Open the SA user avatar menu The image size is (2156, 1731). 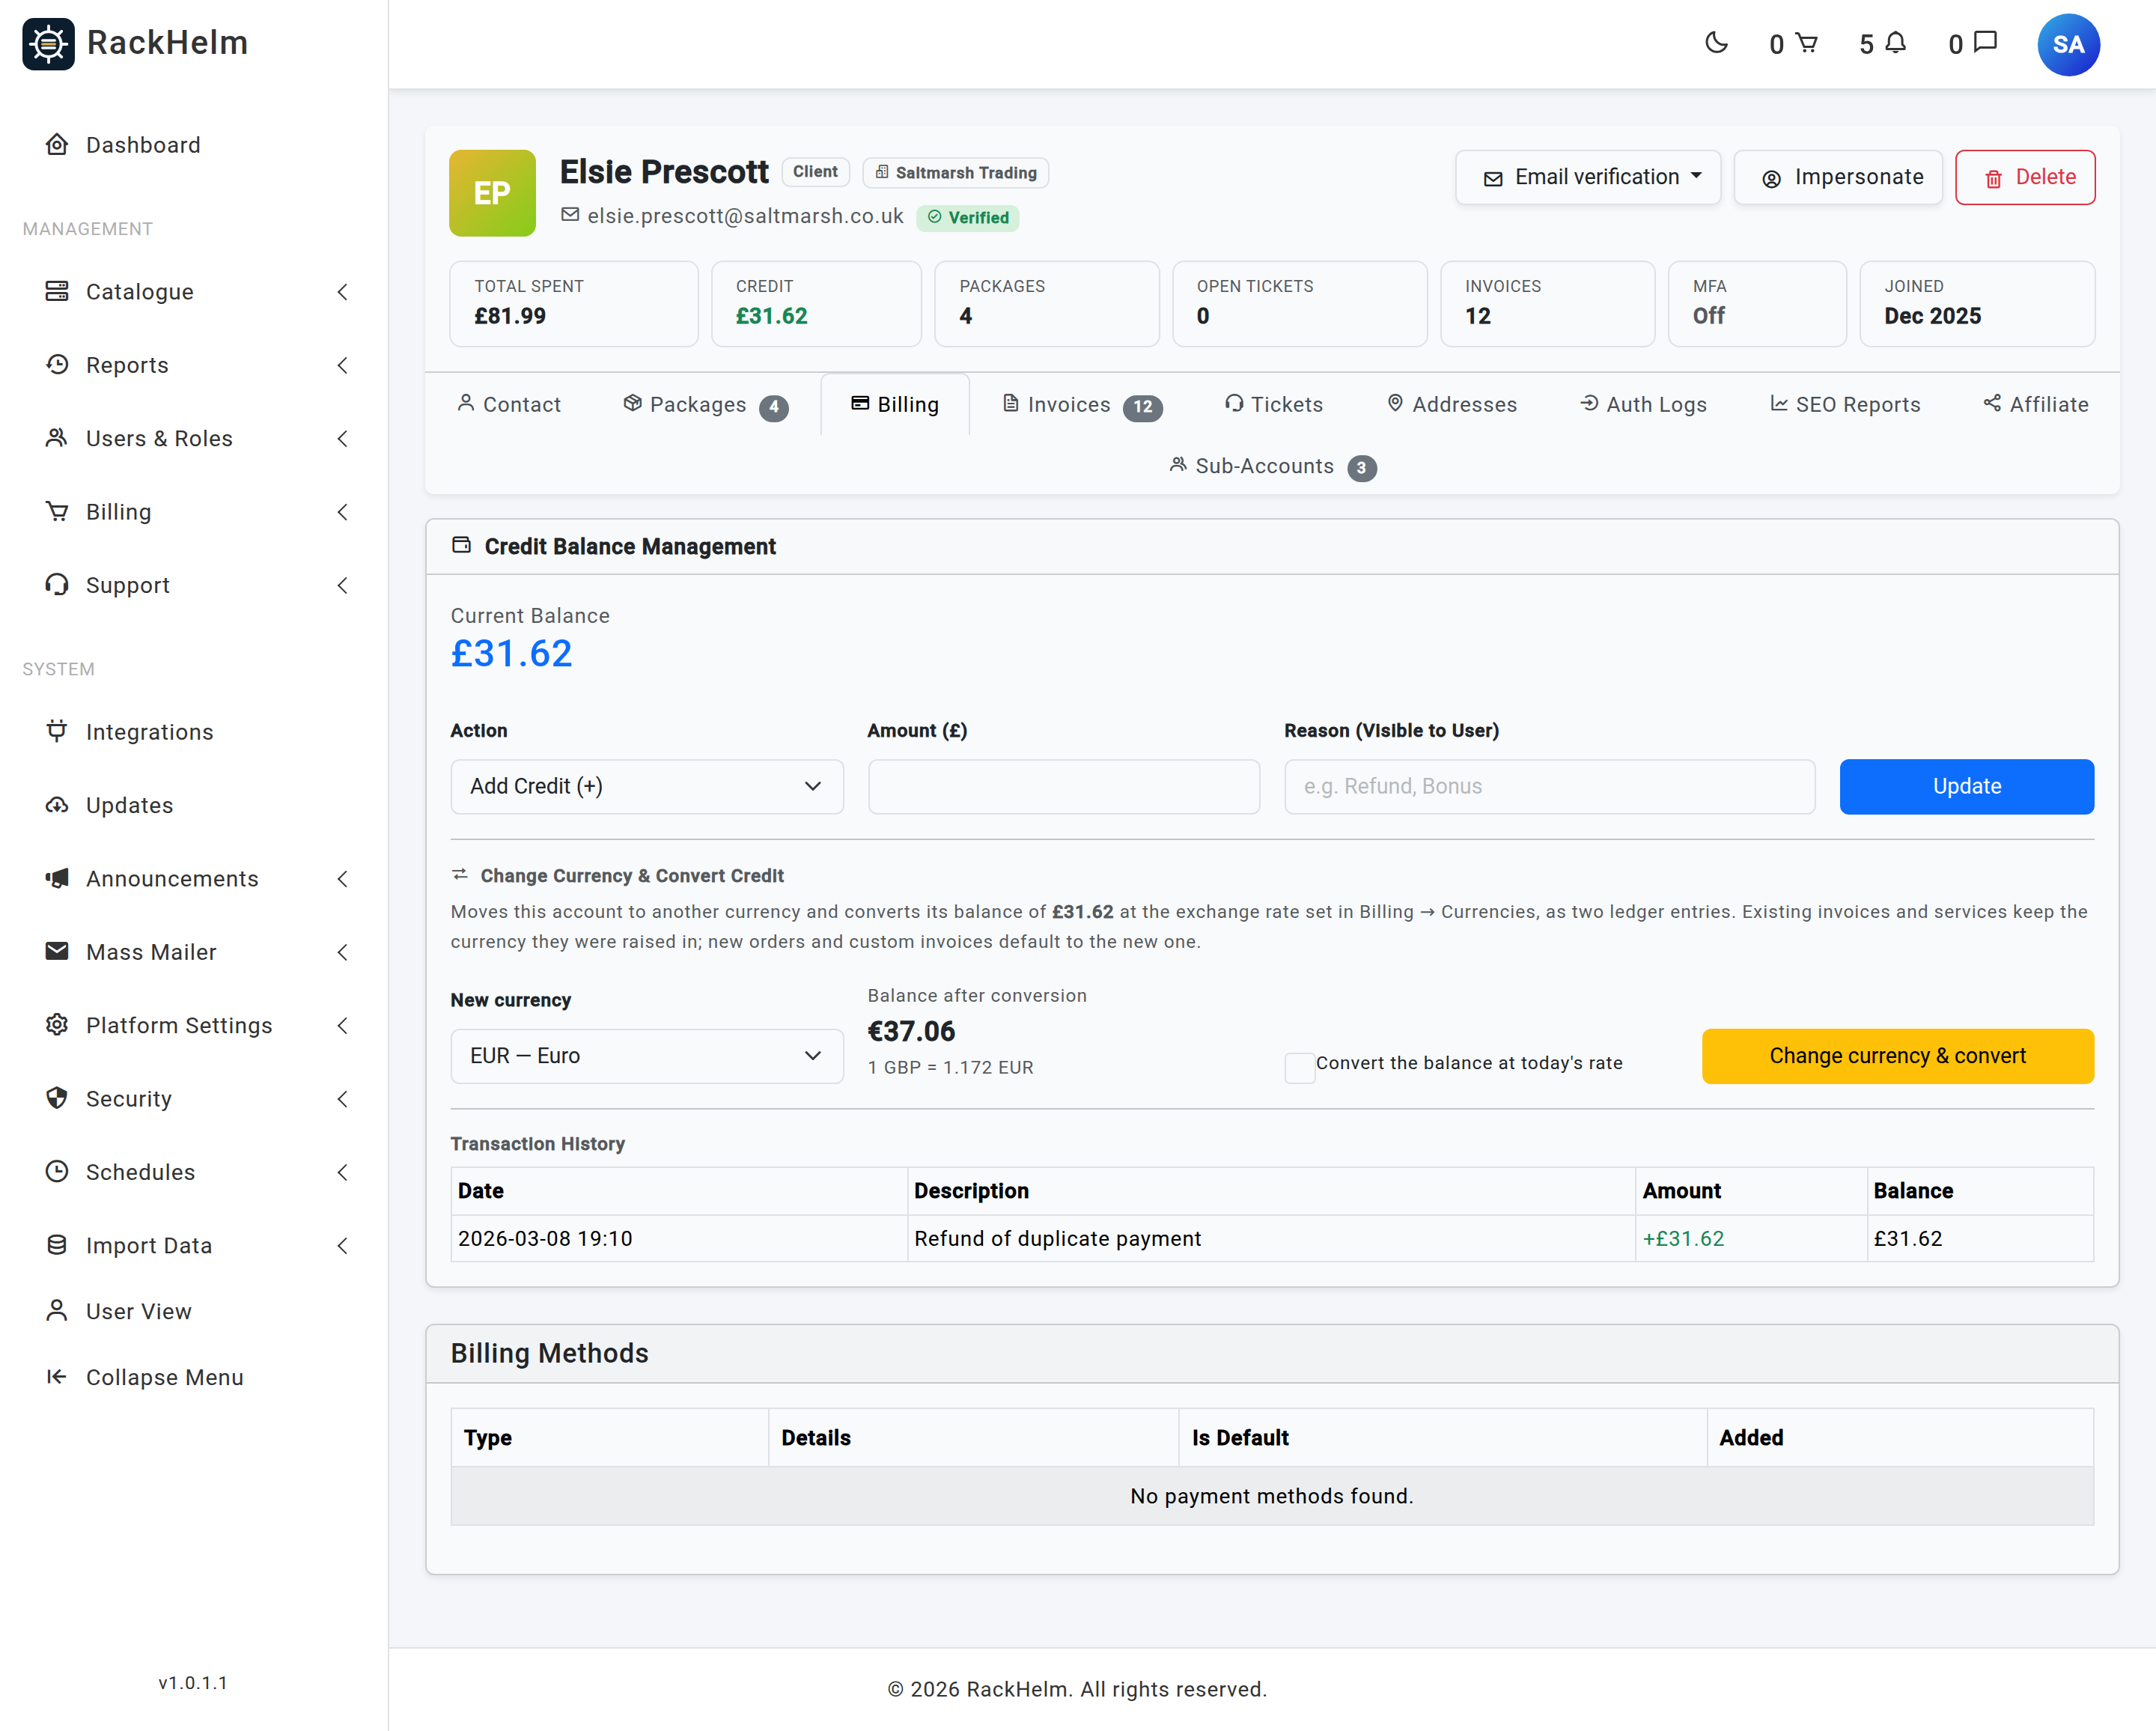pyautogui.click(x=2068, y=44)
